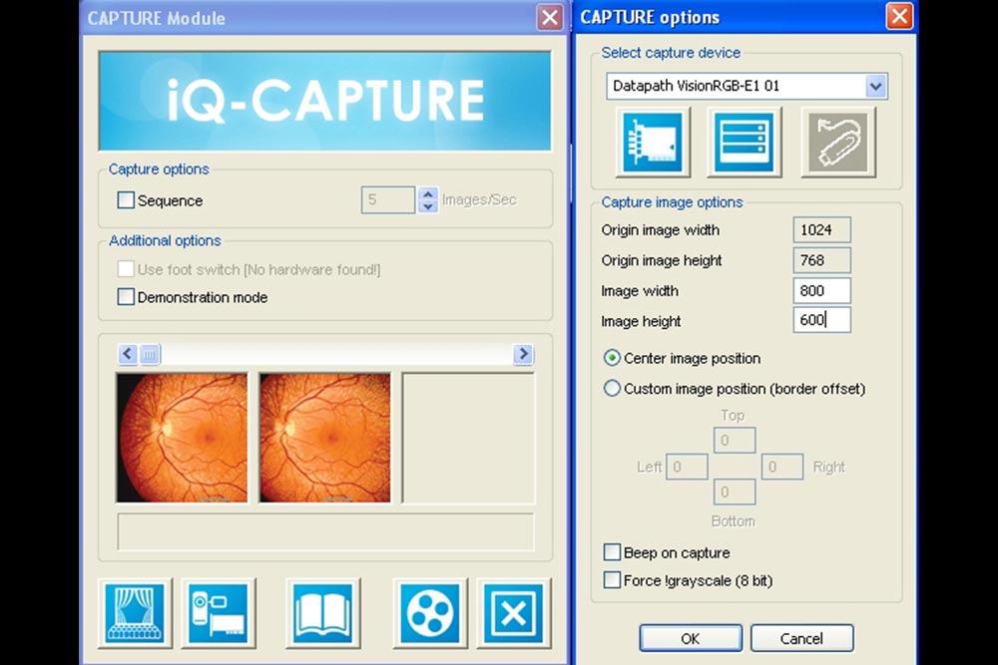The width and height of the screenshot is (998, 665).
Task: Confirm the capture options with OK
Action: click(691, 638)
